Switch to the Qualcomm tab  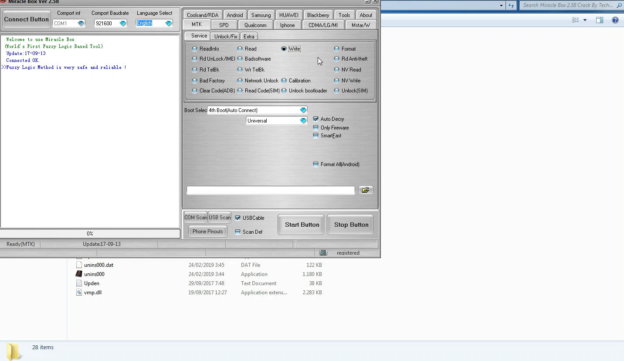[x=255, y=25]
